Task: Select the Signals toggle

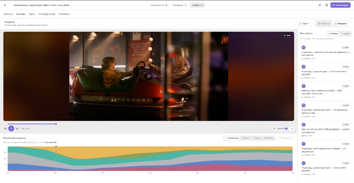Action: [345, 33]
